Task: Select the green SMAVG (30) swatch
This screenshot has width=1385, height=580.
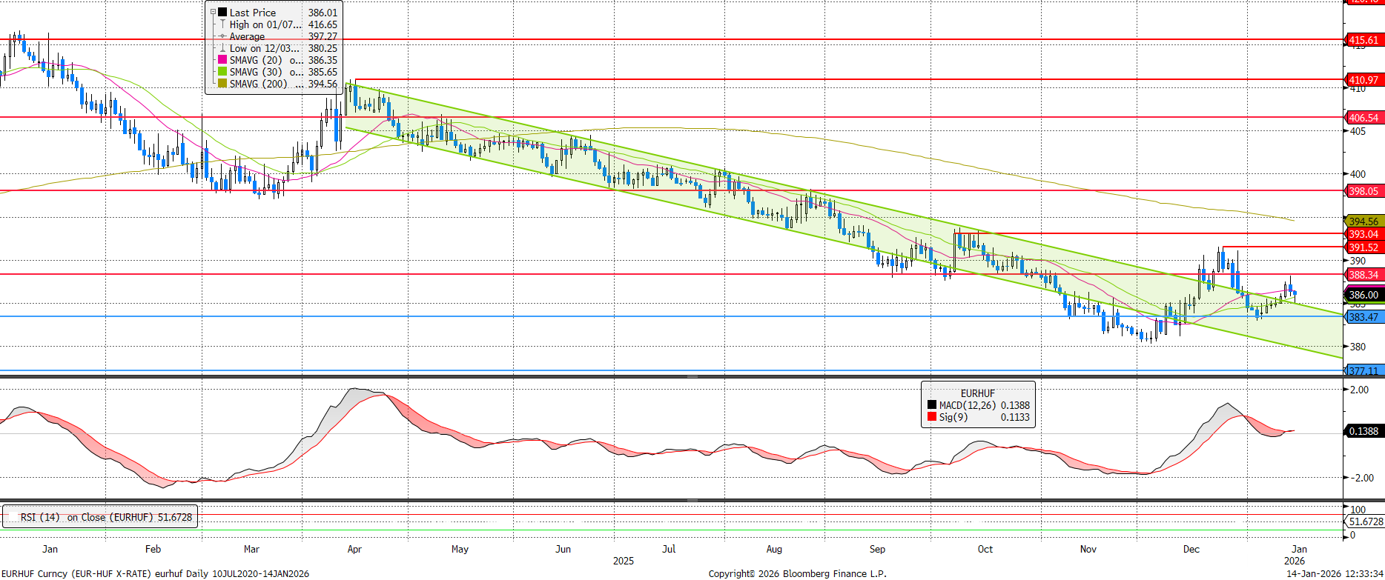Action: coord(222,72)
